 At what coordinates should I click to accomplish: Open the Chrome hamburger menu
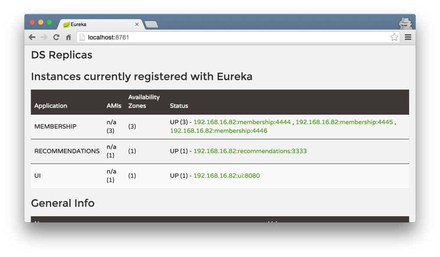point(408,37)
